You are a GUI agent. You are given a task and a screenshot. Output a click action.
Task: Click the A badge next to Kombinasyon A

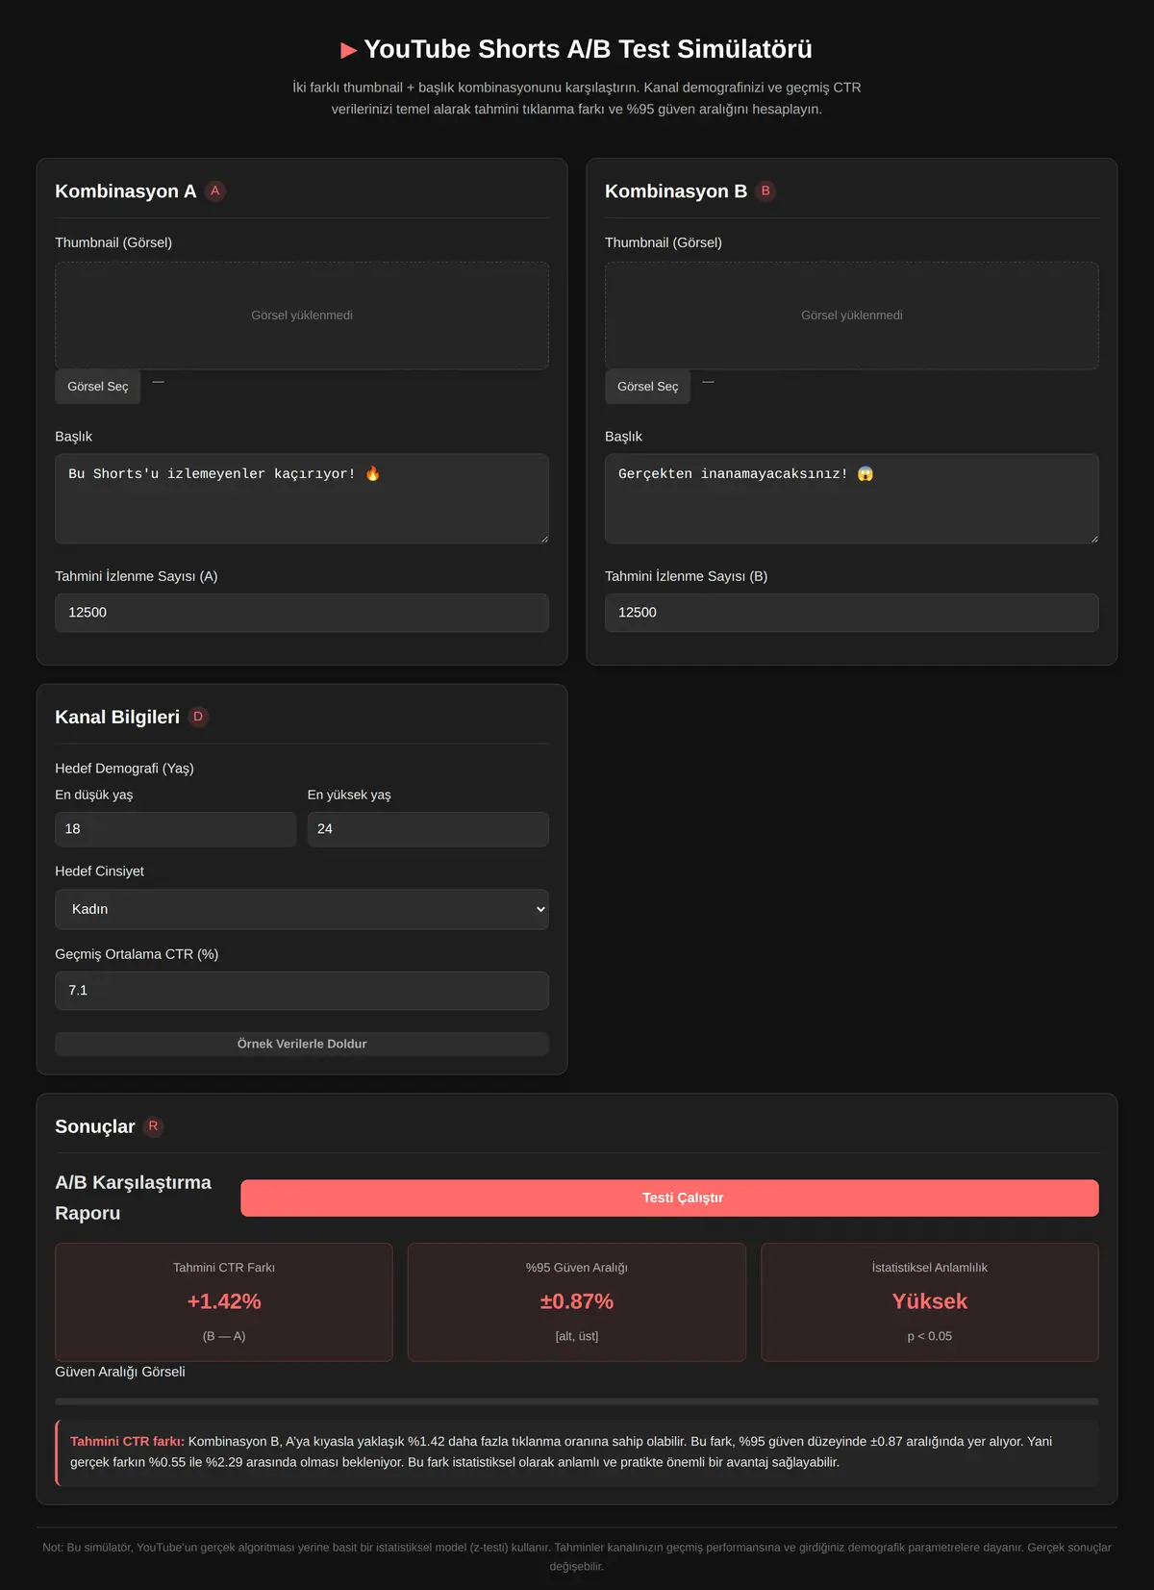pos(215,191)
